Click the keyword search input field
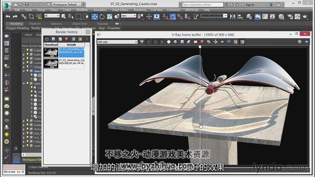 (x=203, y=5)
